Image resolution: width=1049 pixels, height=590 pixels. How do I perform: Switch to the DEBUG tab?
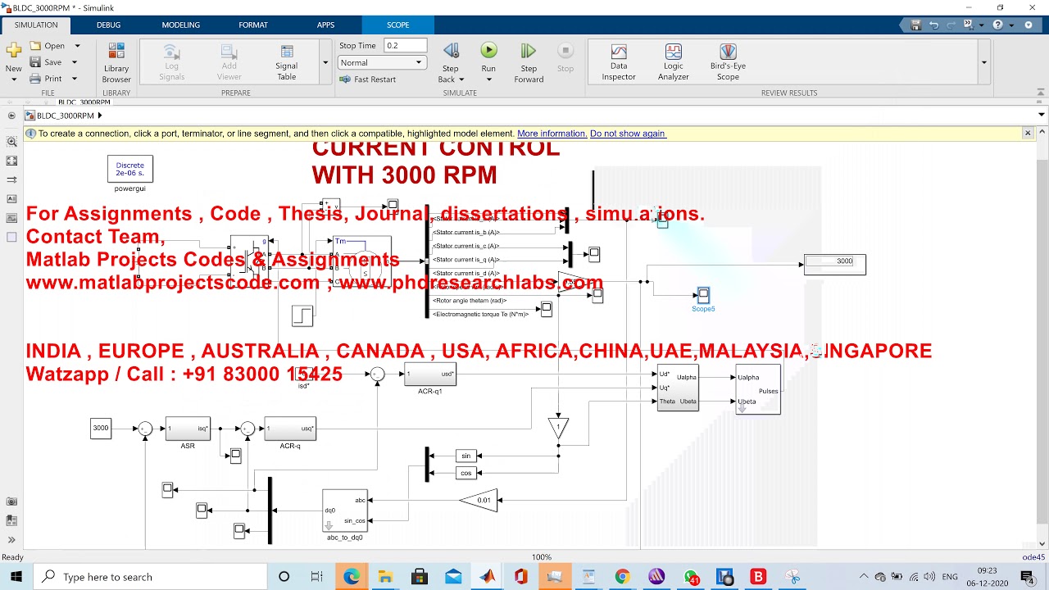pos(108,25)
